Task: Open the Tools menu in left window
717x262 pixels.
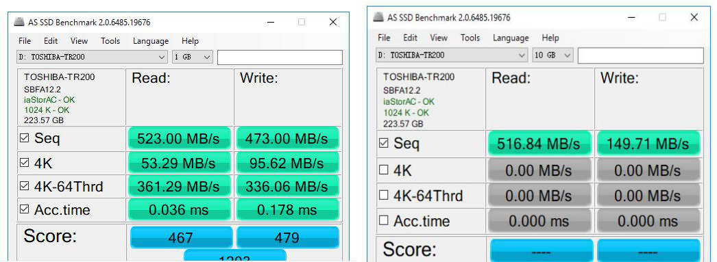Action: tap(110, 41)
